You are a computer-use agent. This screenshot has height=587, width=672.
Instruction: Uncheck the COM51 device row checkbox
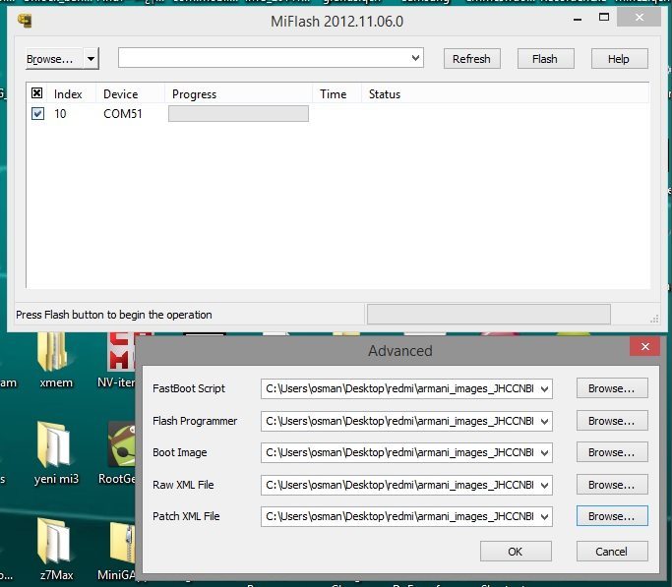pyautogui.click(x=37, y=114)
